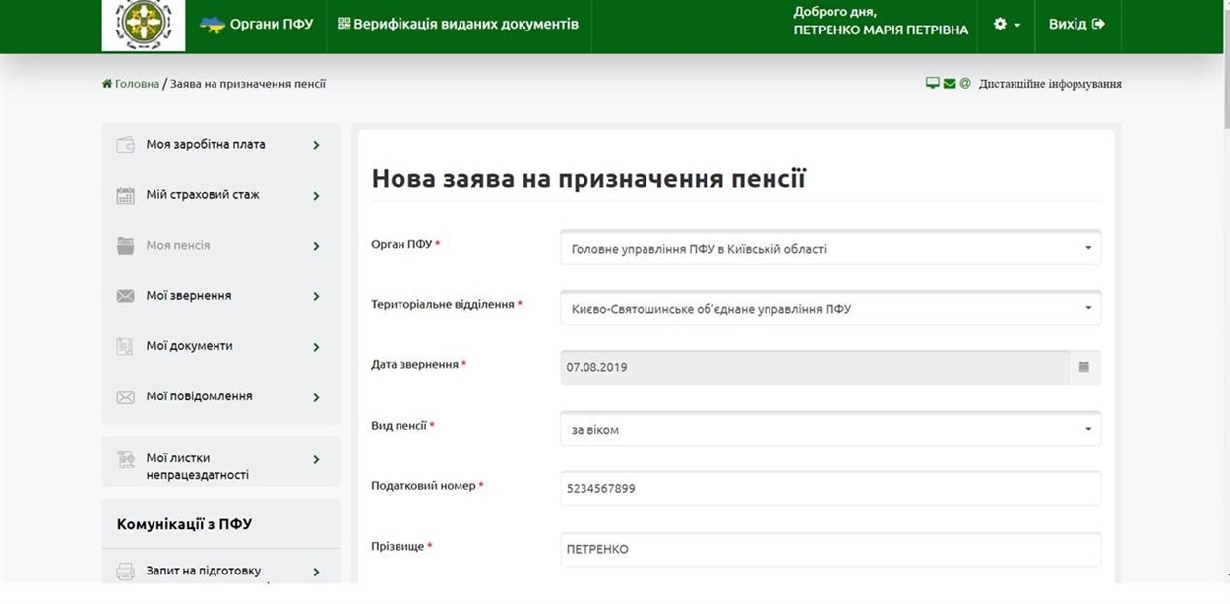Viewport: 1230px width, 604px height.
Task: Click Податковий номер input field
Action: (830, 488)
